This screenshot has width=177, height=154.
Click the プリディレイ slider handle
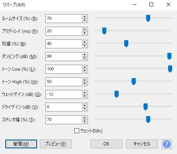coord(104,31)
